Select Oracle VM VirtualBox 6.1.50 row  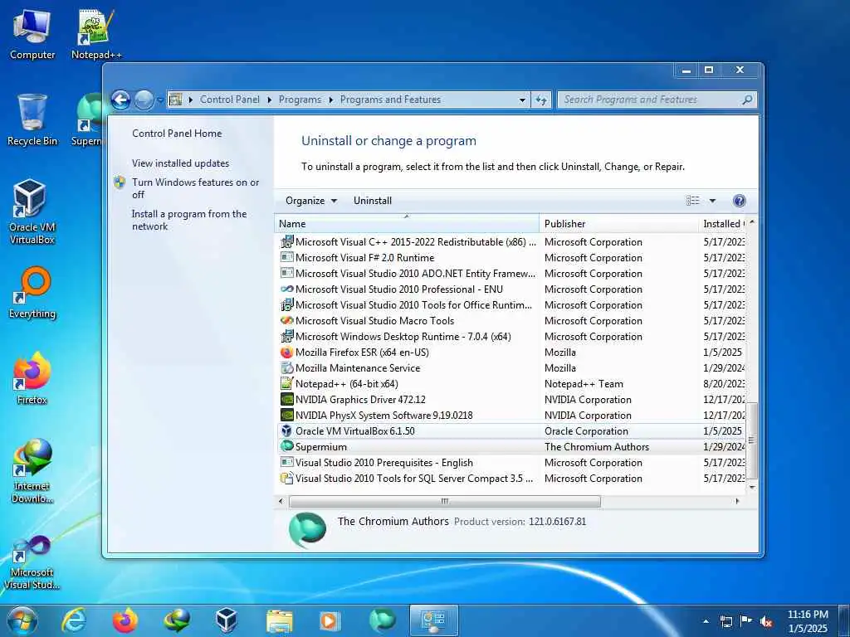point(511,431)
